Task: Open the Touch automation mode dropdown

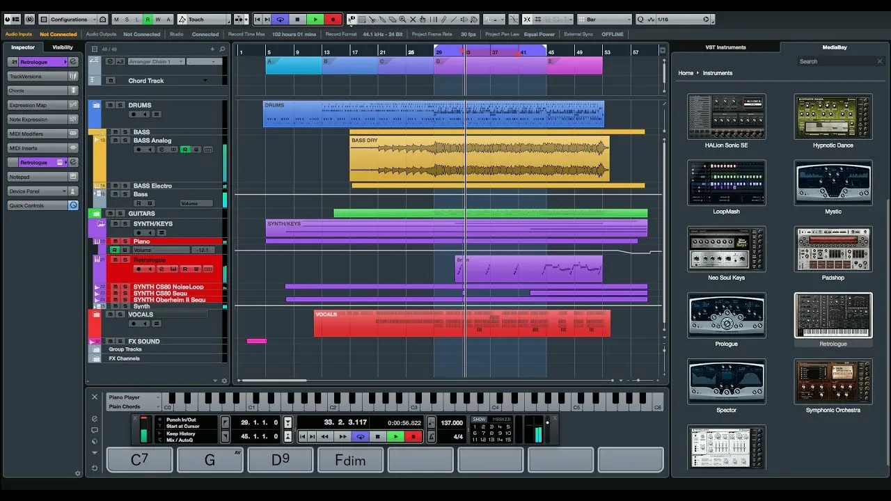Action: tap(202, 19)
